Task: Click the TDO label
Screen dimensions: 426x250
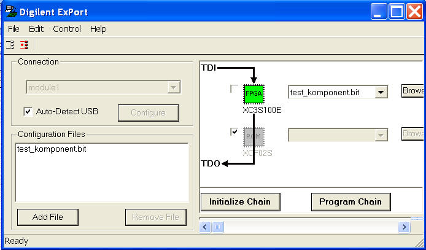Action: (211, 163)
